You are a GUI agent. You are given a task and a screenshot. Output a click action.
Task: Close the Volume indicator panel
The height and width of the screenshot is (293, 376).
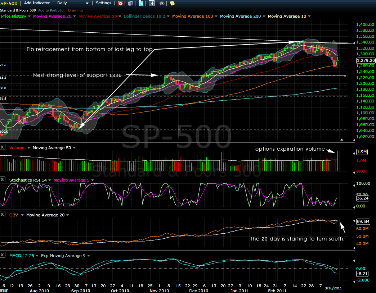(3, 147)
